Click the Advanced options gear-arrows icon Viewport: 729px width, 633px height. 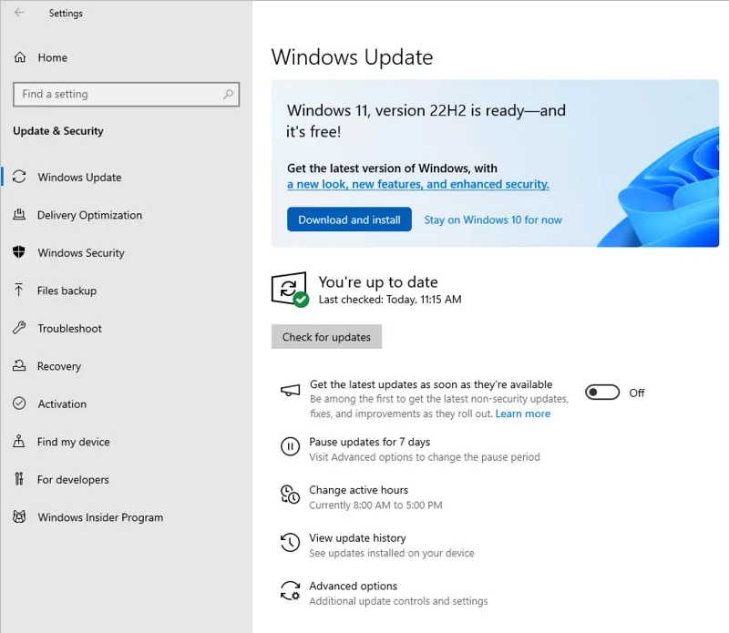click(x=290, y=591)
